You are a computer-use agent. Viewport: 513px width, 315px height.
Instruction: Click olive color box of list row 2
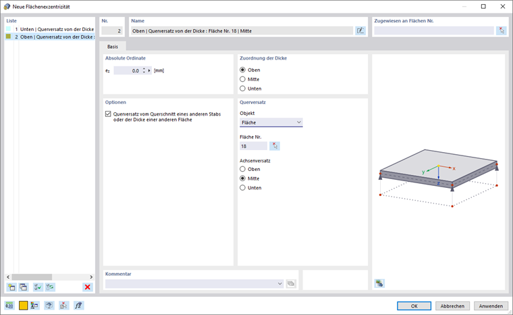point(8,37)
